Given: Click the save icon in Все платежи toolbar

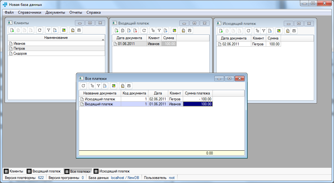Looking at the screenshot, I should point(129,86).
